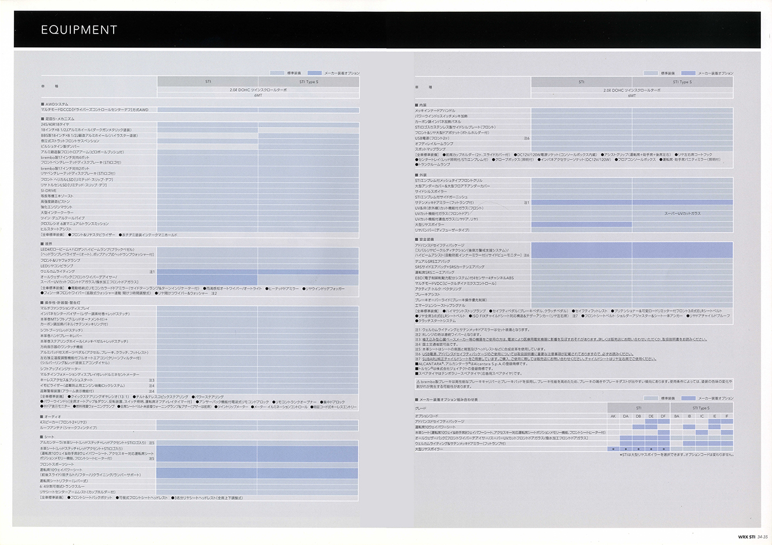Click the brembo brake warning box
Image resolution: width=772 pixels, height=545 pixels.
pos(574,384)
